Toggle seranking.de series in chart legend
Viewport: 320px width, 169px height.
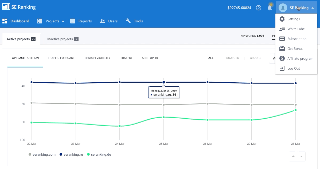pyautogui.click(x=99, y=154)
